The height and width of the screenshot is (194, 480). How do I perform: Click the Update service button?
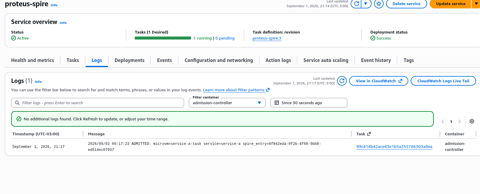click(451, 4)
